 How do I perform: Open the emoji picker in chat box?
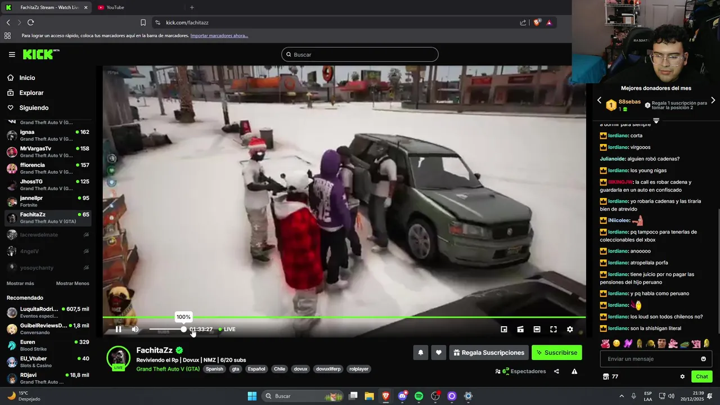pyautogui.click(x=704, y=359)
